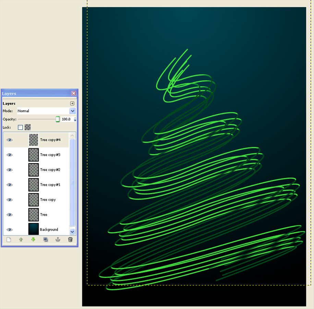Open the Layers tab configuration menu arrow
The width and height of the screenshot is (314, 309).
[x=72, y=103]
